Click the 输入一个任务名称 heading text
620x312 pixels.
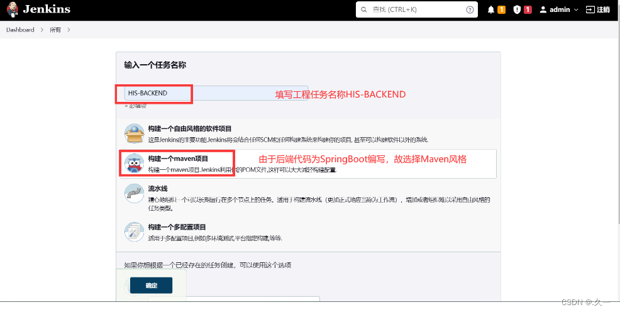coord(155,65)
